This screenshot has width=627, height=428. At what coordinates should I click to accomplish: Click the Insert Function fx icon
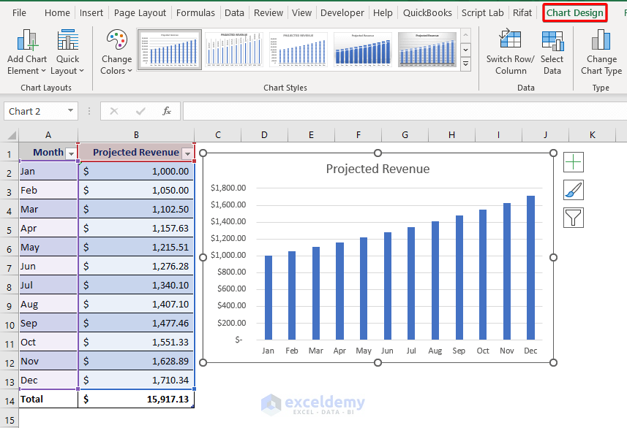click(167, 111)
